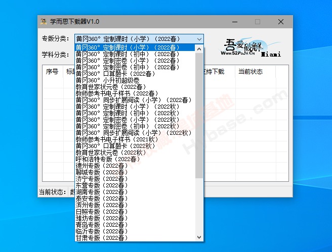
Task: Click dropdown list scroll-up arrow
Action: click(199, 49)
